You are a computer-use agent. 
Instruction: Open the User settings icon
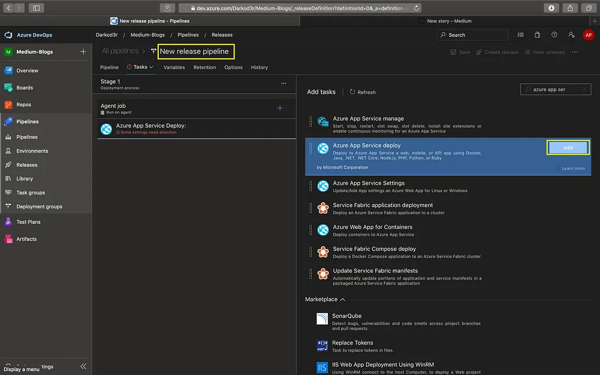(571, 35)
